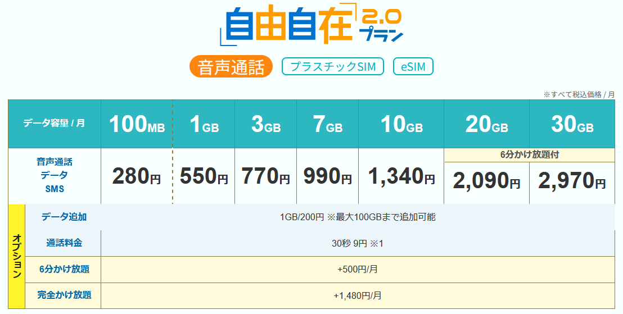Click the yellow オプション sidebar label
The image size is (623, 314).
[17, 257]
